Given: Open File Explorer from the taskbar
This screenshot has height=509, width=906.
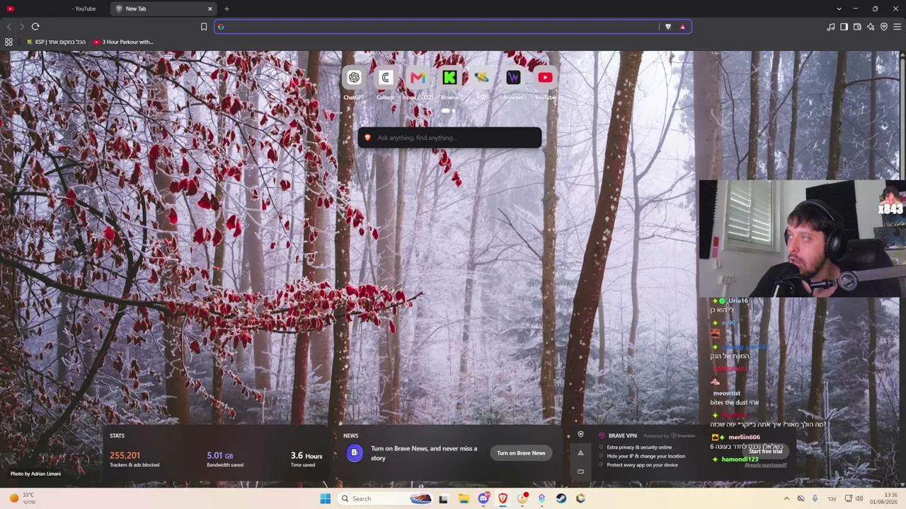Looking at the screenshot, I should point(464,498).
